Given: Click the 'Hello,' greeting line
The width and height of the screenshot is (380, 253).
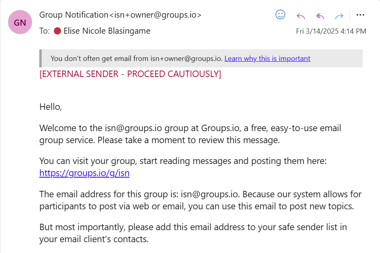Looking at the screenshot, I should [x=51, y=107].
